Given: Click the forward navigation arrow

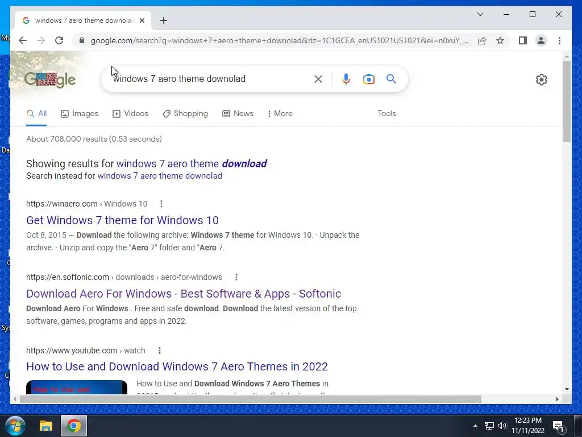Looking at the screenshot, I should click(x=41, y=40).
